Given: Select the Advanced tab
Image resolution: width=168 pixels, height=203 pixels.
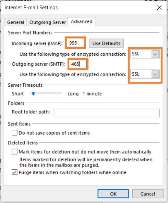Looking at the screenshot, I should coord(82,22).
